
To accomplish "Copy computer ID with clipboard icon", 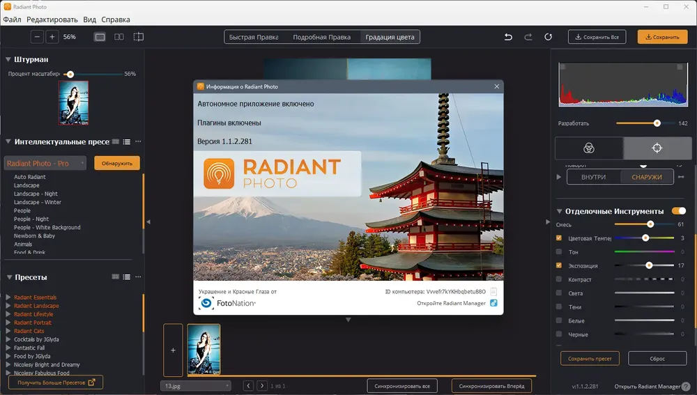I will click(493, 291).
